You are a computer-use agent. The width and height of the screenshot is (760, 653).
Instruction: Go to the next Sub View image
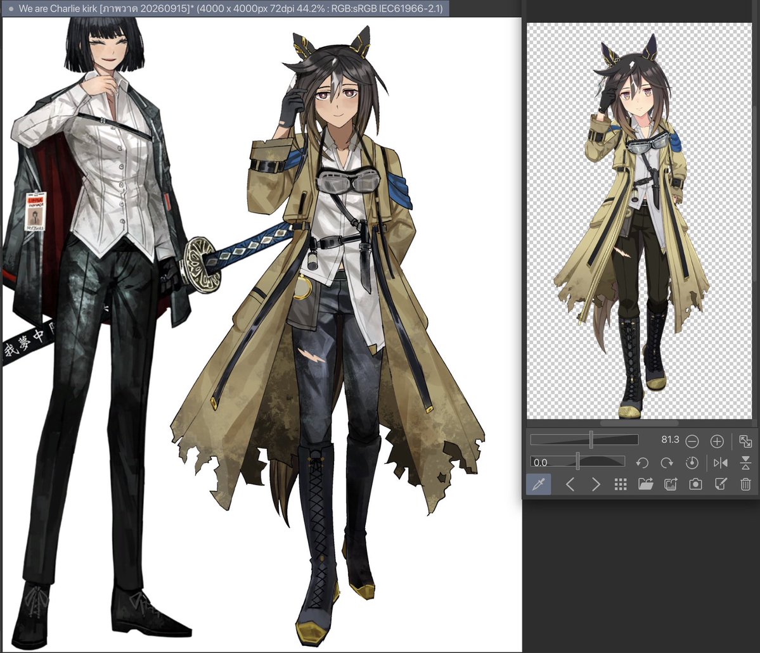click(x=596, y=484)
